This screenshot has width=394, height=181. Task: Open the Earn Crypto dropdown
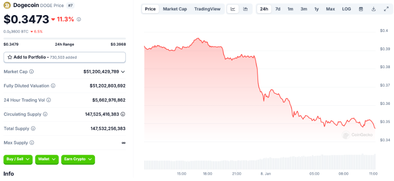pos(78,159)
